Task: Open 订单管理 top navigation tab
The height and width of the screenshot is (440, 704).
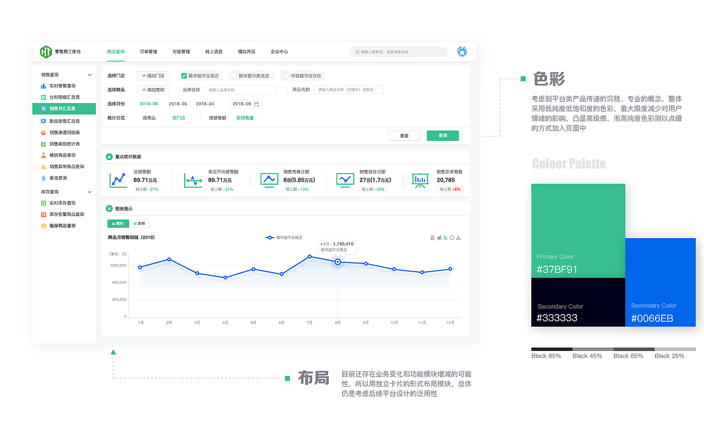Action: pos(148,52)
